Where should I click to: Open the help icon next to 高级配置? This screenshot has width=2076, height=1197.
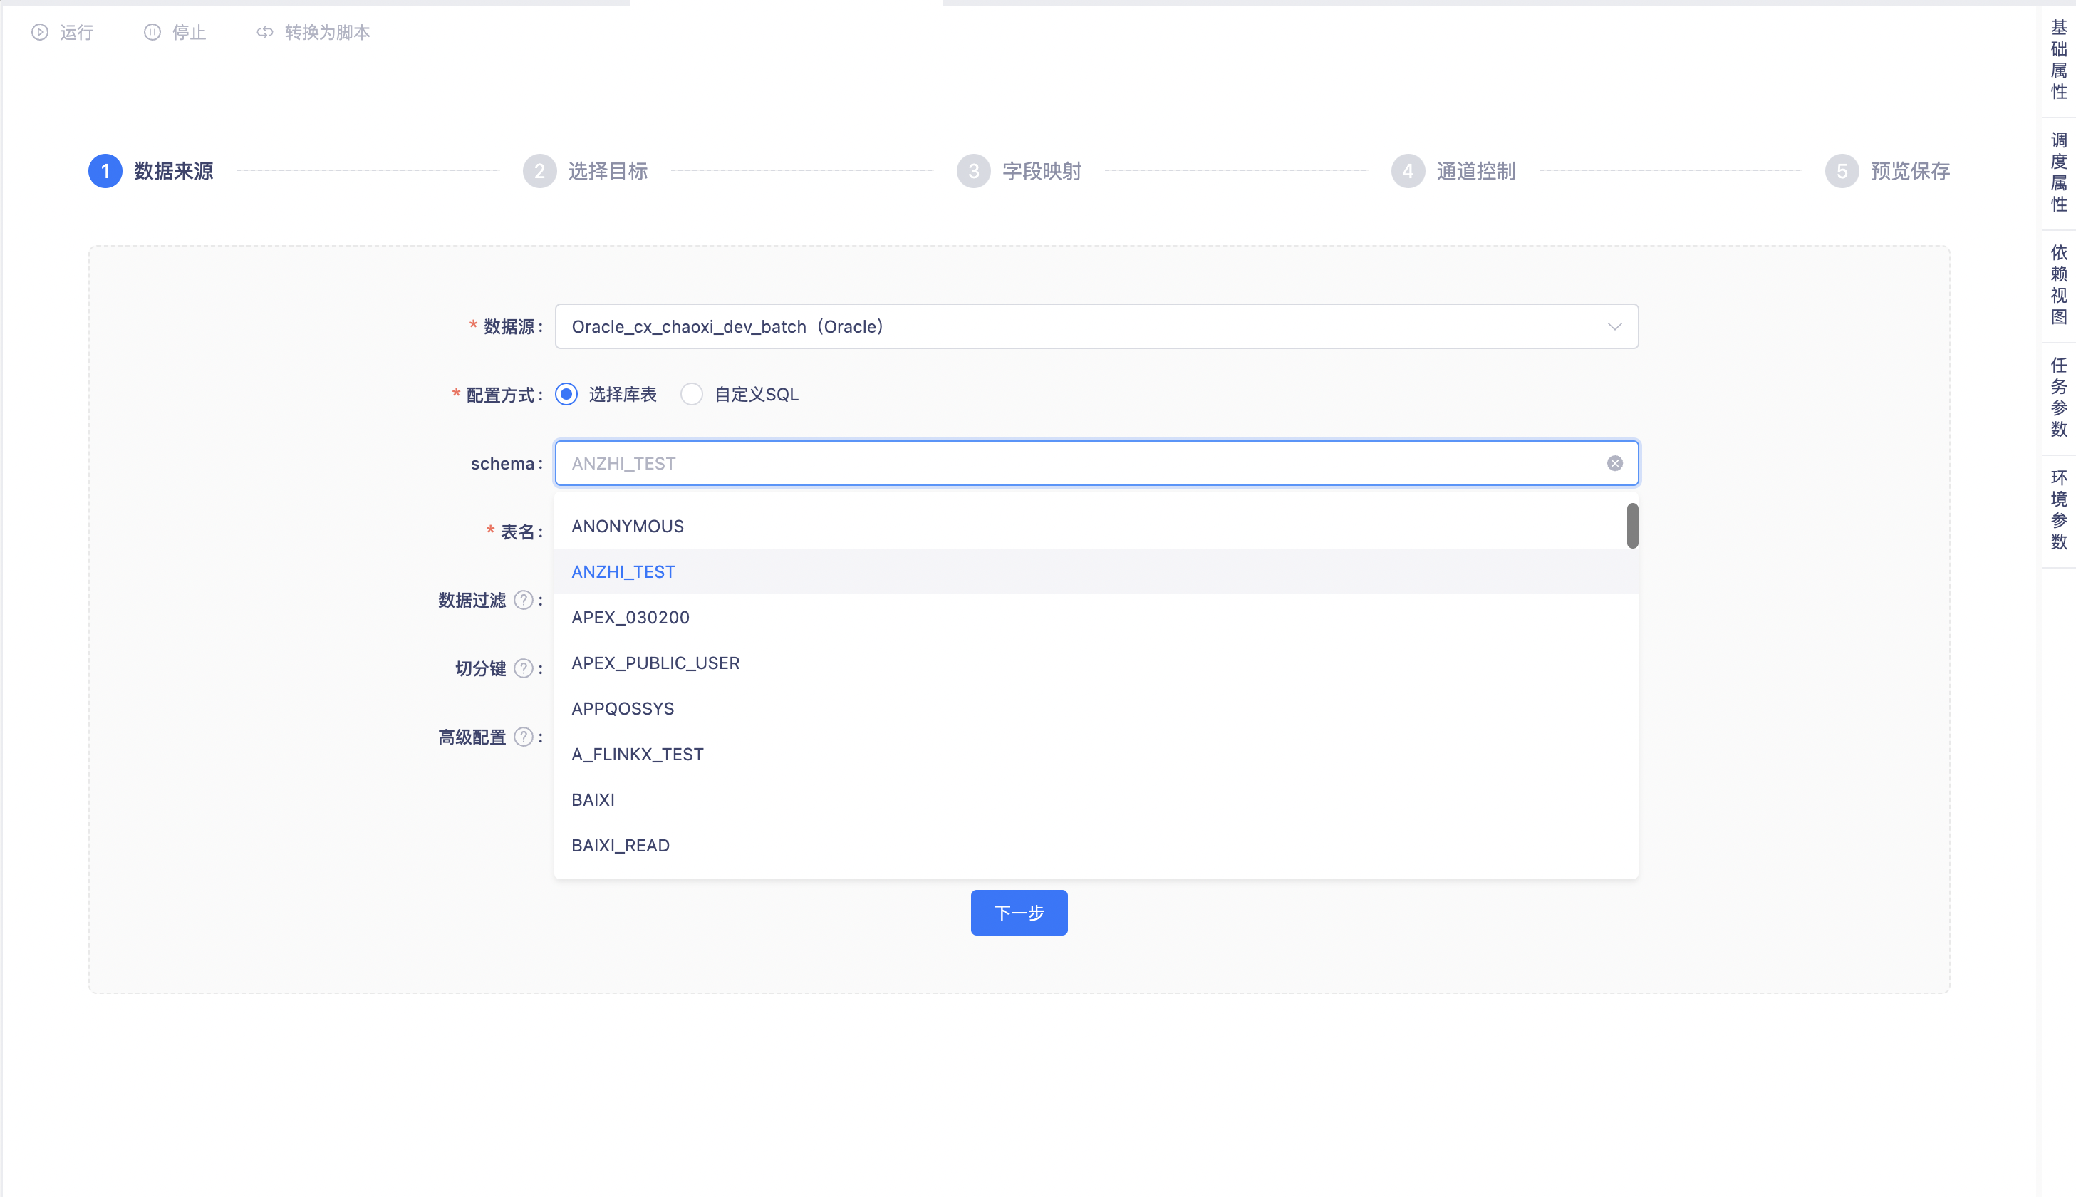pyautogui.click(x=524, y=737)
